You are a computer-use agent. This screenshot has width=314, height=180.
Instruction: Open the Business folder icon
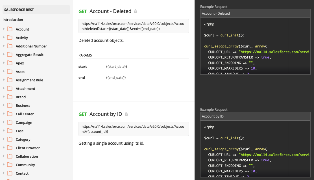10,105
